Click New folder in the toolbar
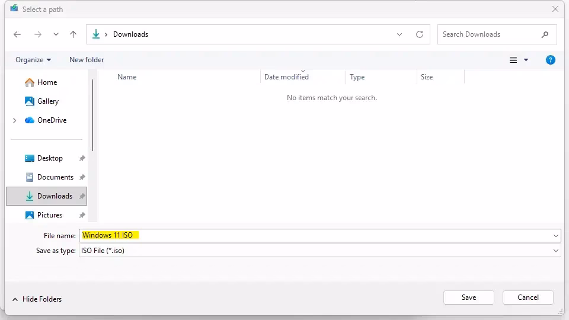Viewport: 569px width, 320px height. tap(87, 60)
